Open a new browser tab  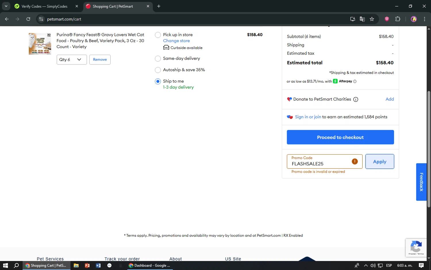(x=159, y=6)
